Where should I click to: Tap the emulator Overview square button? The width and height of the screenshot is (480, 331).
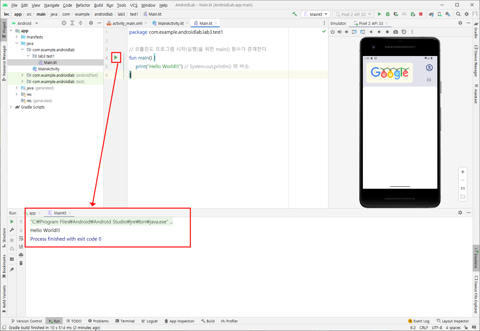point(387,32)
